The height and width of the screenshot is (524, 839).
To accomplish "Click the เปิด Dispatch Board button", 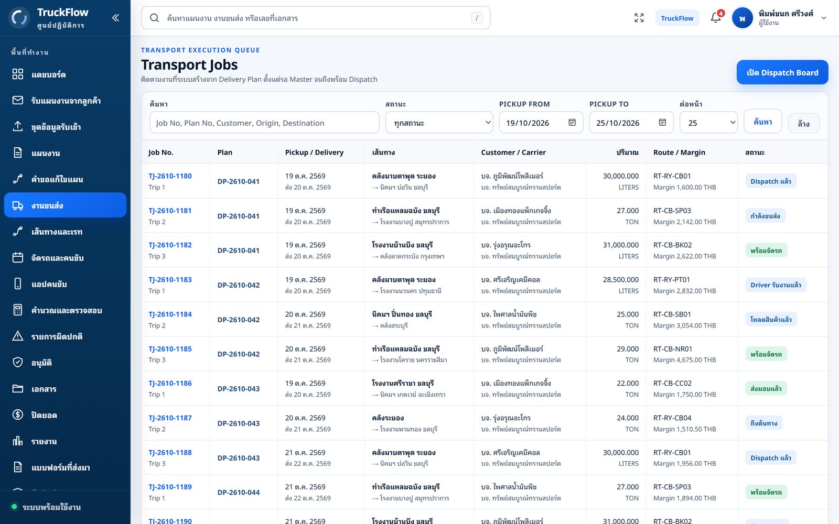I will click(782, 72).
